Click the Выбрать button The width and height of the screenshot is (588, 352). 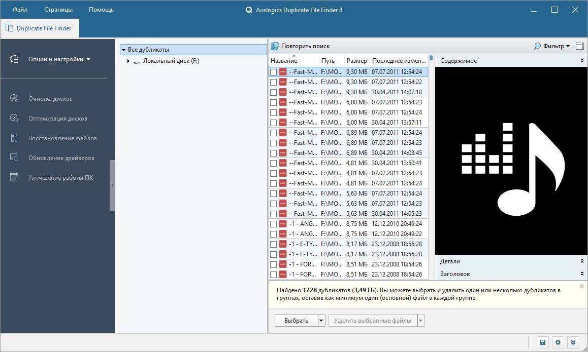point(296,321)
